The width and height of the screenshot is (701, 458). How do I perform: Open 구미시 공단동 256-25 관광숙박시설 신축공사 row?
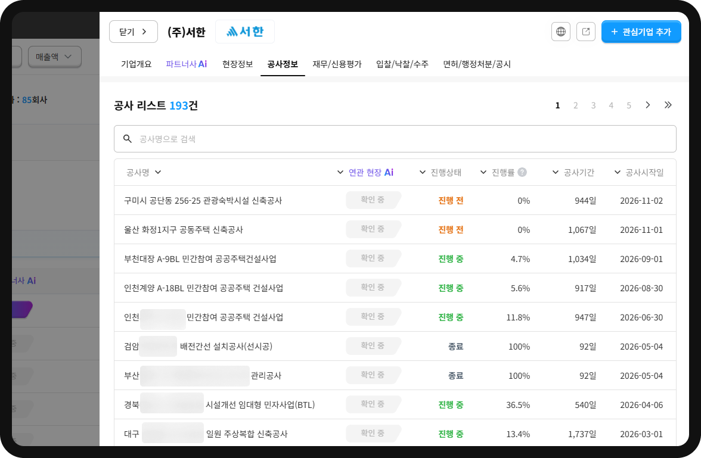tap(395, 200)
